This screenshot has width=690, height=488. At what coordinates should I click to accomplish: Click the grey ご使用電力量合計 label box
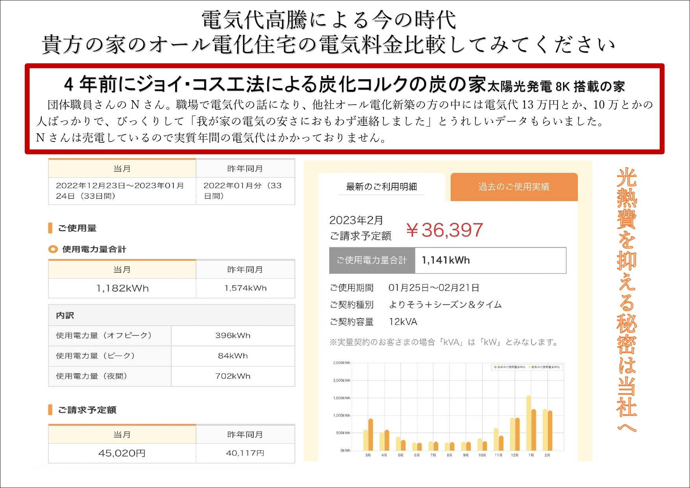point(372,260)
